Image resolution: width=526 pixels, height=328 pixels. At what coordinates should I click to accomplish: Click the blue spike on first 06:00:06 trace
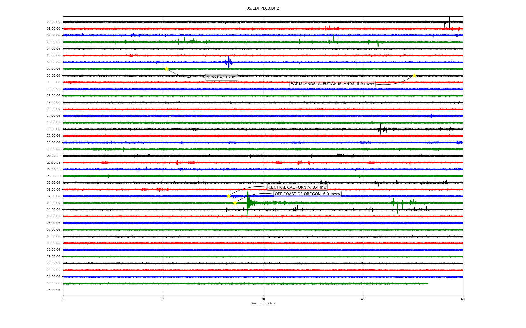point(229,62)
